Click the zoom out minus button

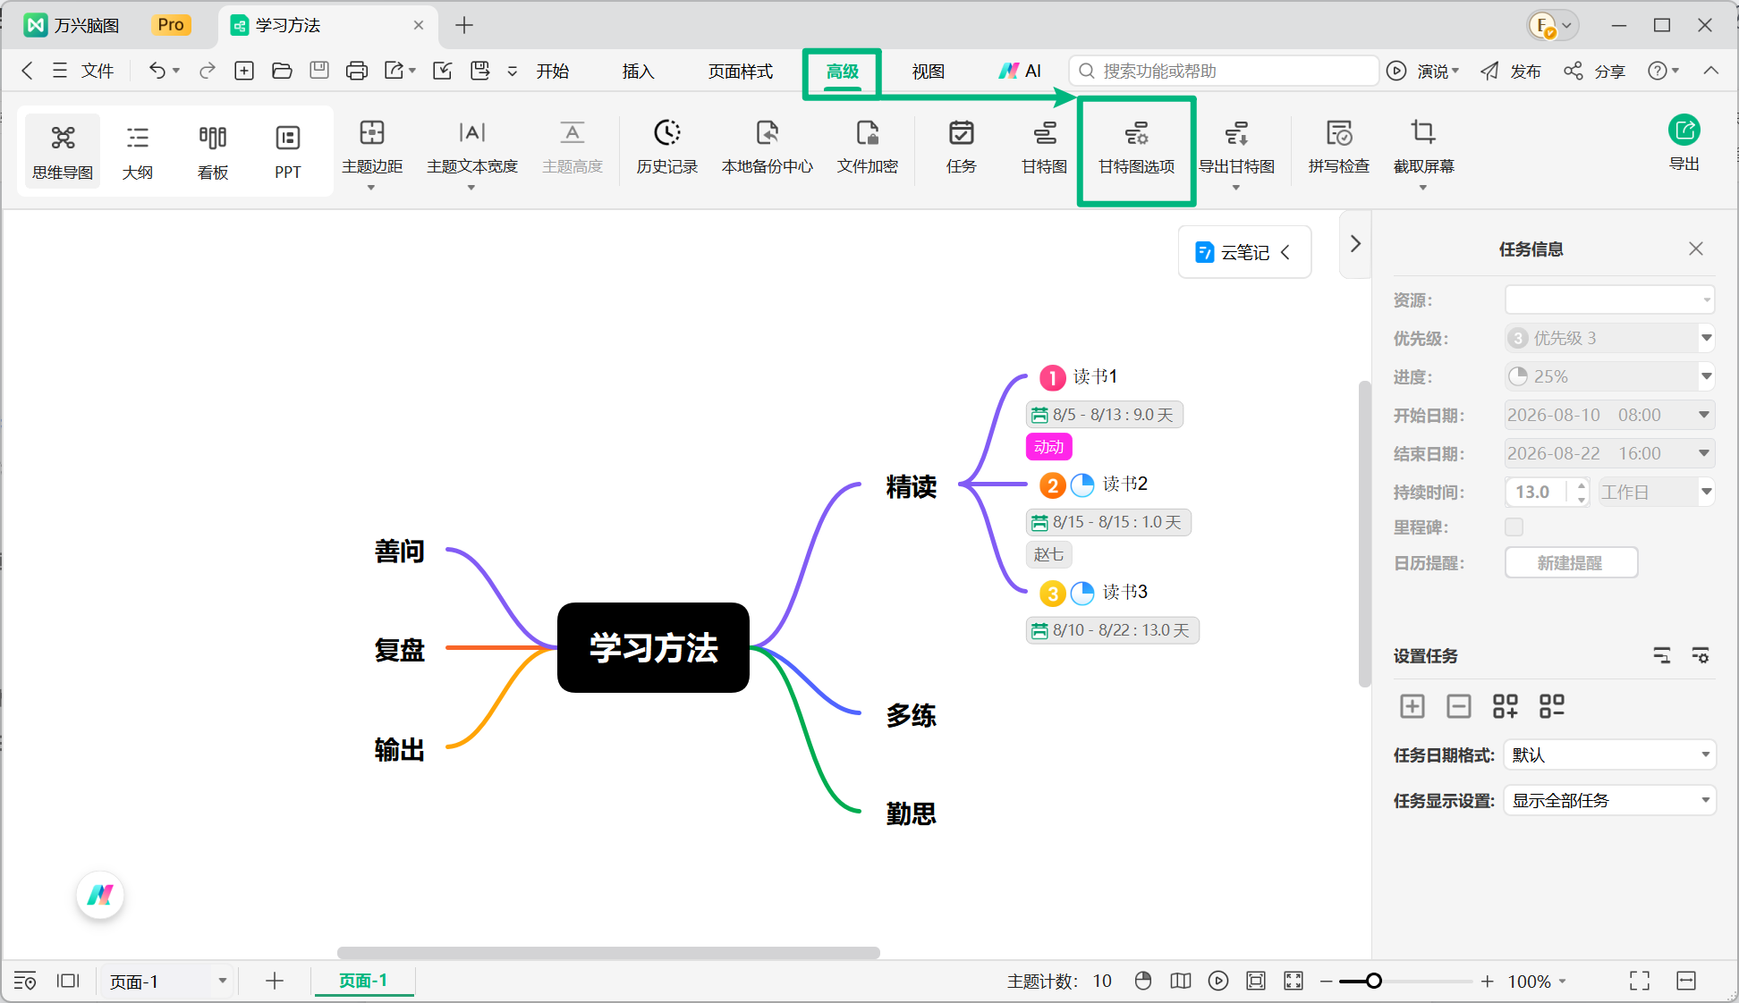(1327, 981)
